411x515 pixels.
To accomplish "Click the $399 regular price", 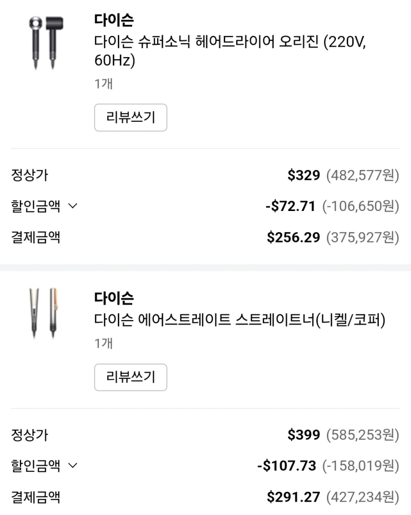I will tap(304, 436).
